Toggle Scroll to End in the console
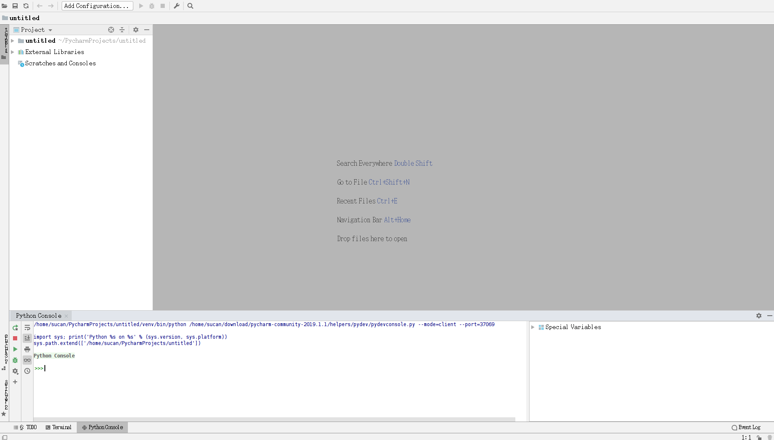This screenshot has width=774, height=440. click(27, 338)
